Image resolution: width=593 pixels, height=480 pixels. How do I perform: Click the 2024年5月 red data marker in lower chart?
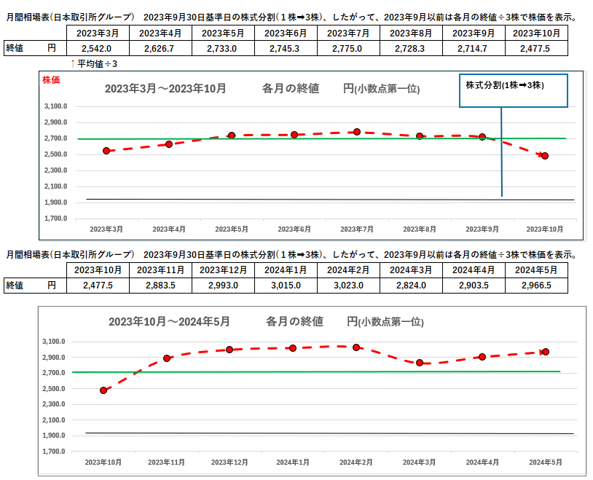tap(545, 352)
